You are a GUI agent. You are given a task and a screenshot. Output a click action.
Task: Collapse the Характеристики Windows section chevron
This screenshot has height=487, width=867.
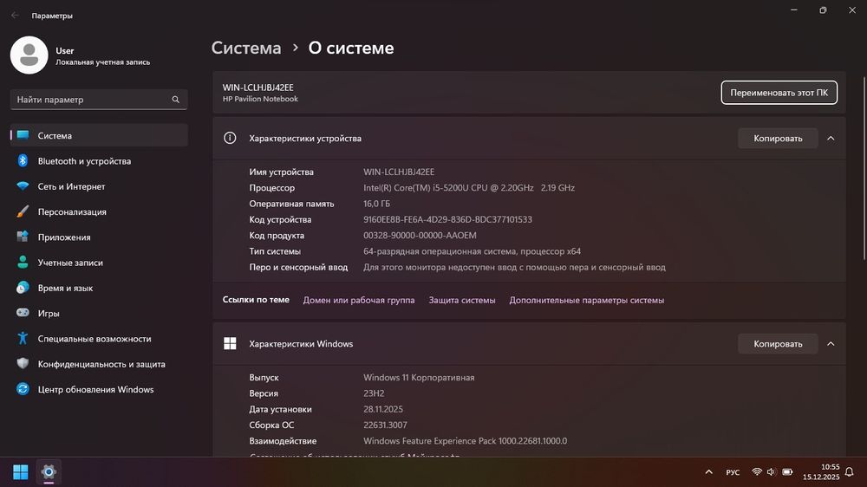(x=831, y=344)
